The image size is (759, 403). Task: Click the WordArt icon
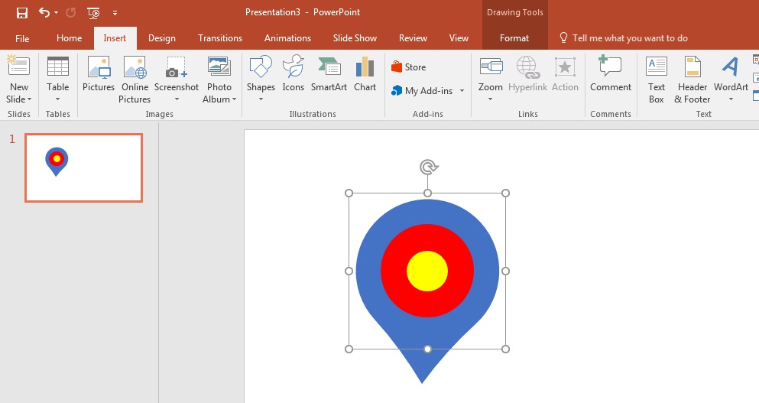pyautogui.click(x=731, y=67)
